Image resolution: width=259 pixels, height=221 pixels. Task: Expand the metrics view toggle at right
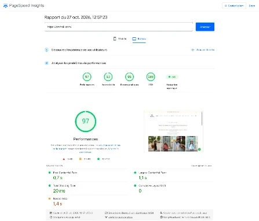click(x=201, y=166)
